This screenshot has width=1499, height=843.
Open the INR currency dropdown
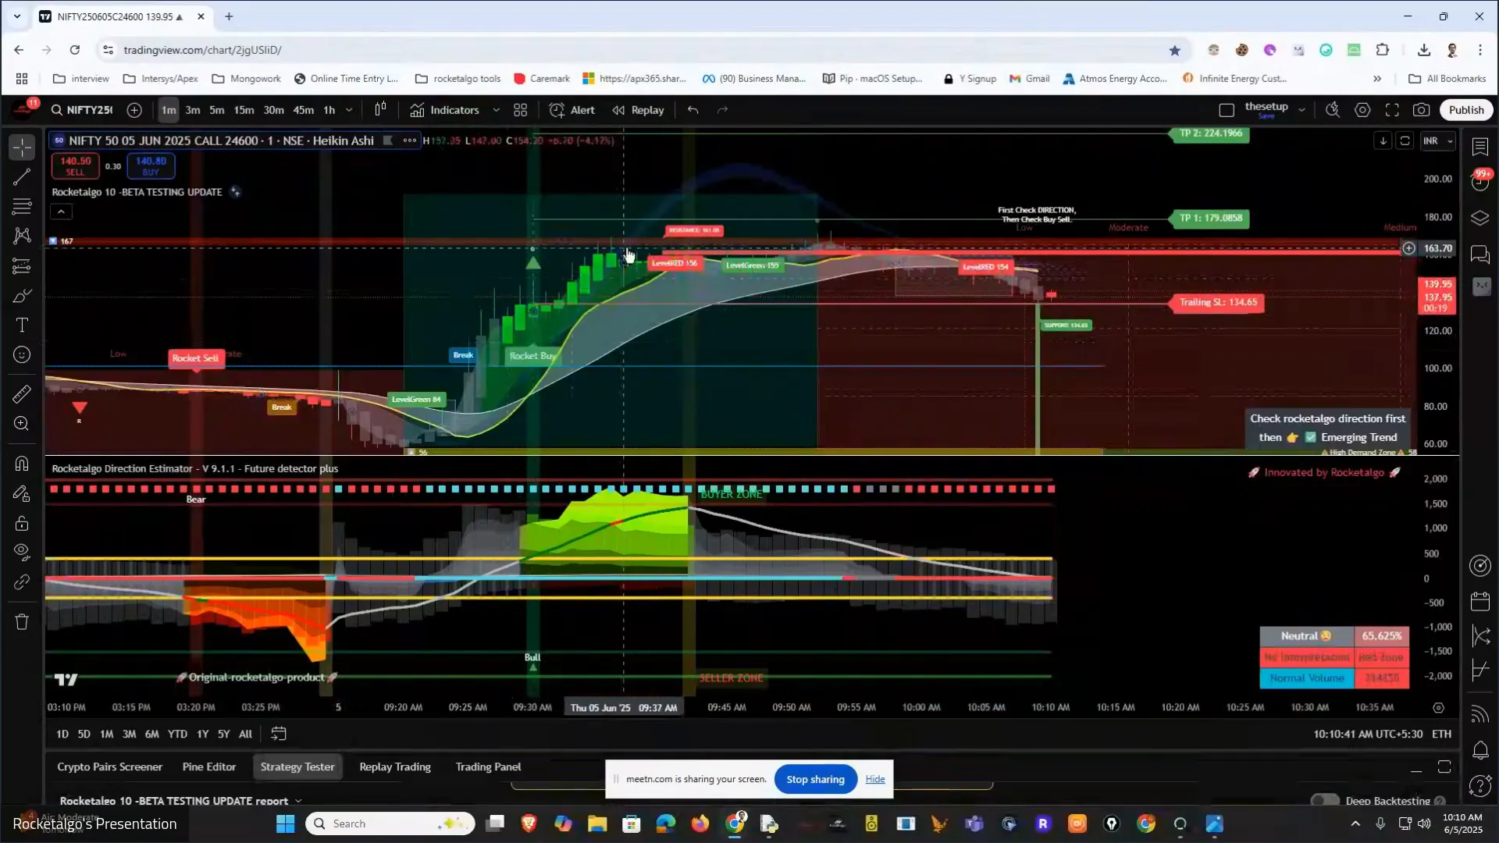click(1437, 141)
